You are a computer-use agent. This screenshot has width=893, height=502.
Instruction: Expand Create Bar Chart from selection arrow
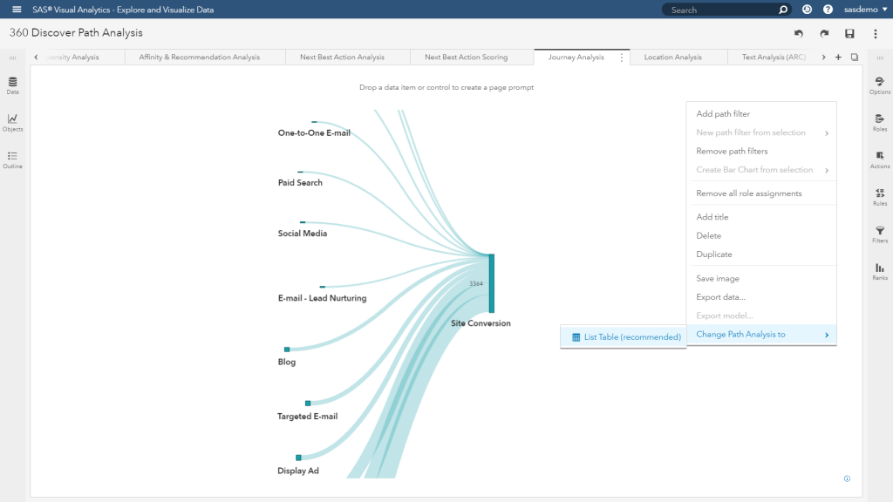[827, 170]
